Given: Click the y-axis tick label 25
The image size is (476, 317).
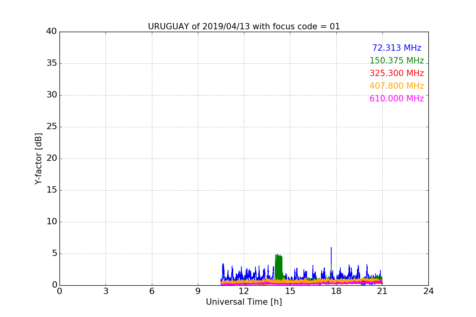Looking at the screenshot, I should click(x=52, y=127).
